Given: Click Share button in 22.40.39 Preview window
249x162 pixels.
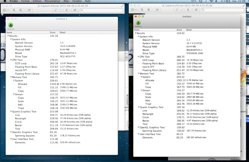Looking at the screenshot, I should click(29, 10).
